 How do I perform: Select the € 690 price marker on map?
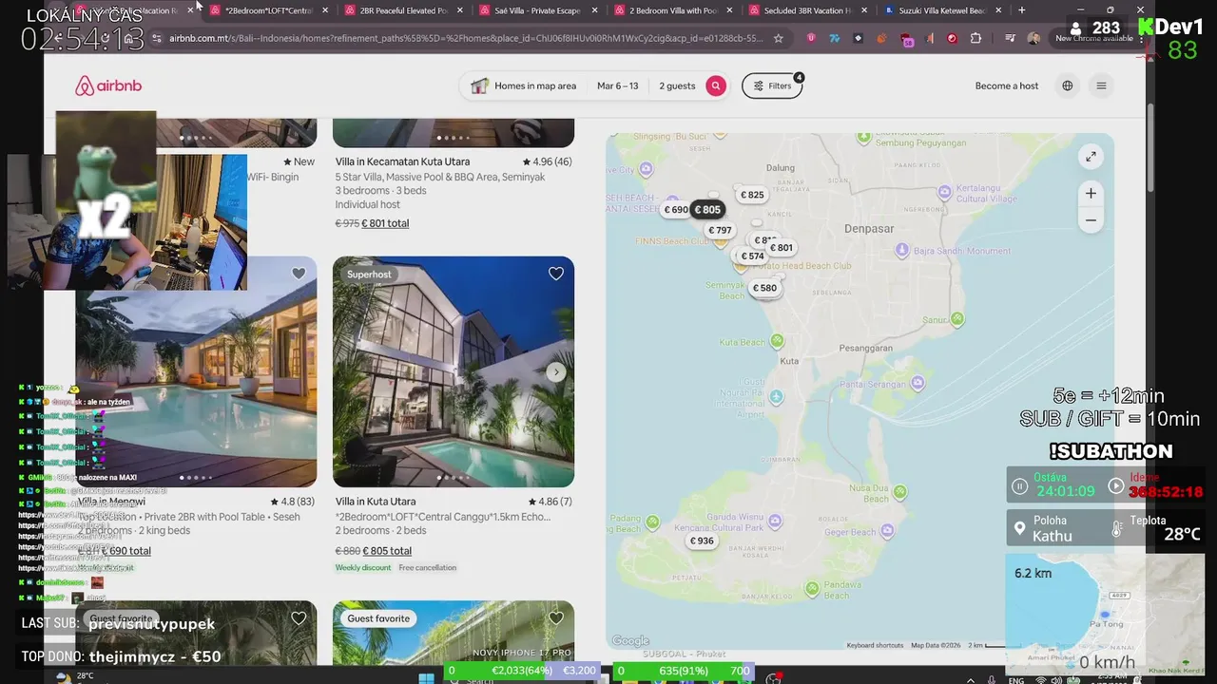point(676,210)
